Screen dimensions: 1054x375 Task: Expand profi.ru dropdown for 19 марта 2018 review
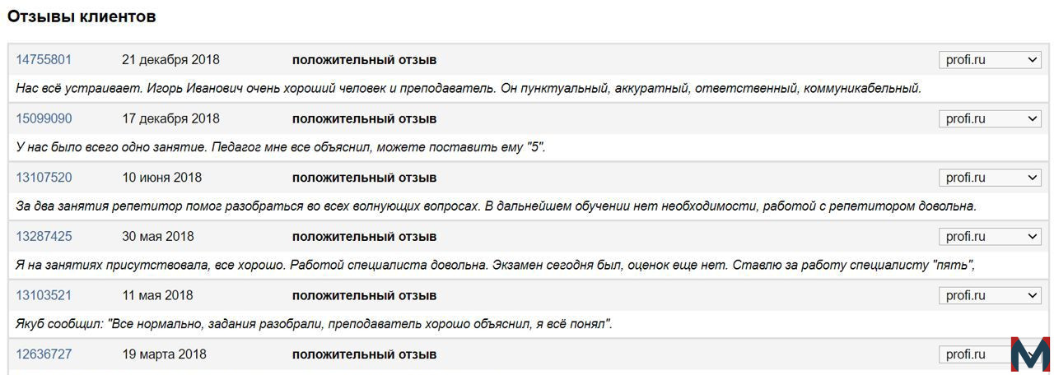pos(974,354)
